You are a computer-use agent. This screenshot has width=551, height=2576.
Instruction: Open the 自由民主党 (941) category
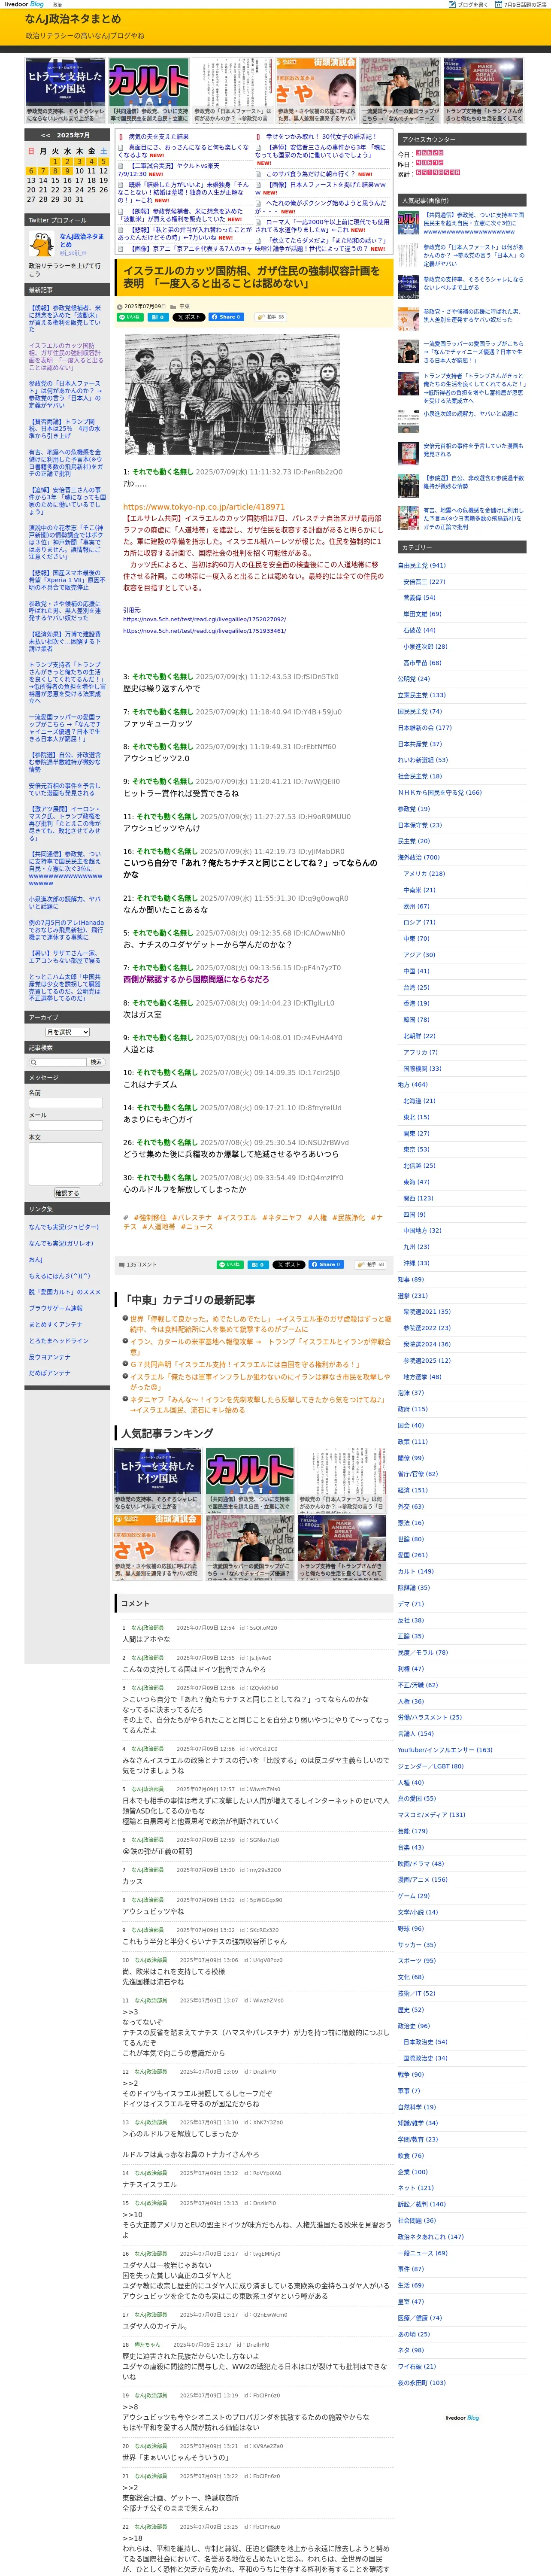click(x=422, y=565)
